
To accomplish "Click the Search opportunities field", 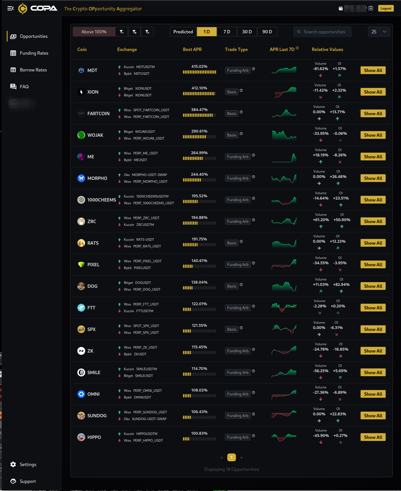I will (x=323, y=32).
